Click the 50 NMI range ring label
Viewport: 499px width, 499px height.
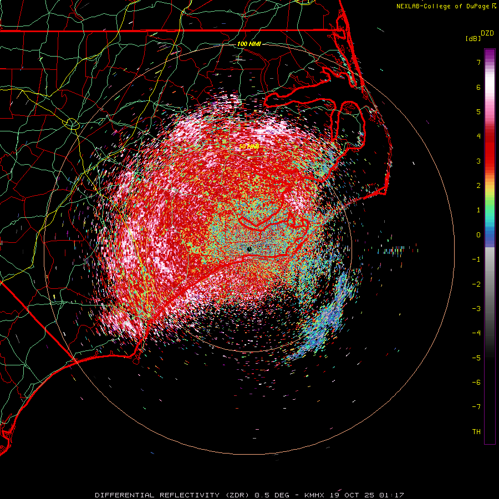(x=249, y=146)
